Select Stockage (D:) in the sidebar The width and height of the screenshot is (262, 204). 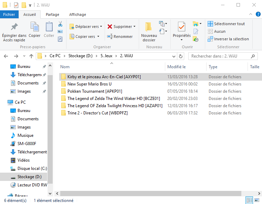click(23, 177)
